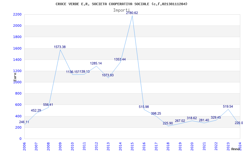This screenshot has width=243, height=152.
Task: Click the x-axis year 2019
Action: pos(180,146)
